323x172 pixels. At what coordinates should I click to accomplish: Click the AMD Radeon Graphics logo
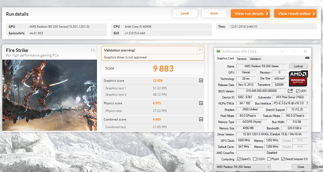298,79
